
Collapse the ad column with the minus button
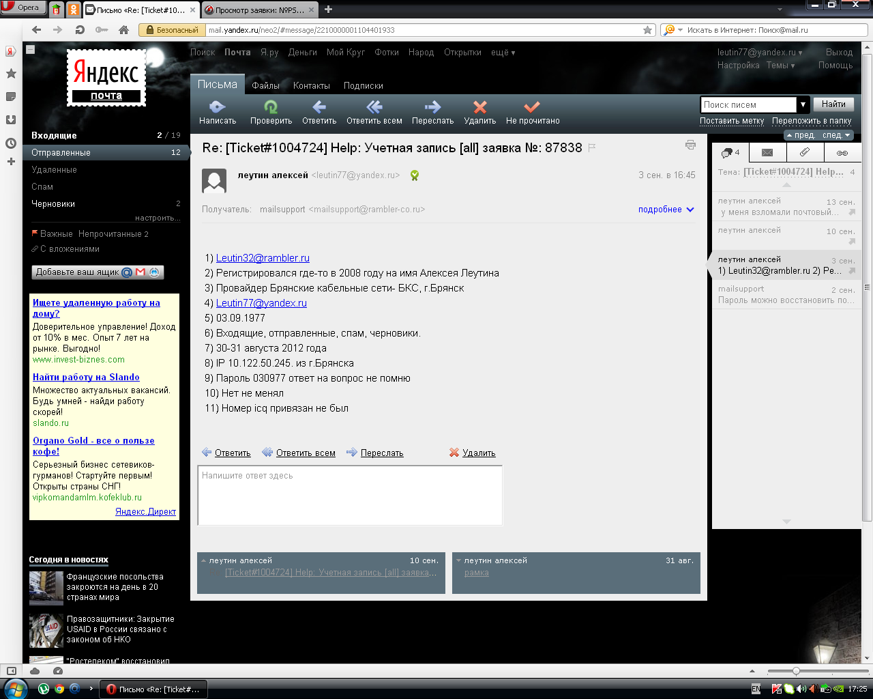[x=30, y=49]
